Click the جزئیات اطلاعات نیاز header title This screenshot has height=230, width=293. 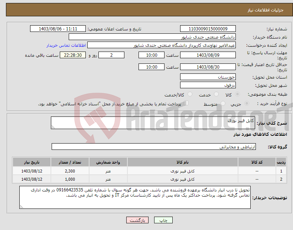coord(266,10)
